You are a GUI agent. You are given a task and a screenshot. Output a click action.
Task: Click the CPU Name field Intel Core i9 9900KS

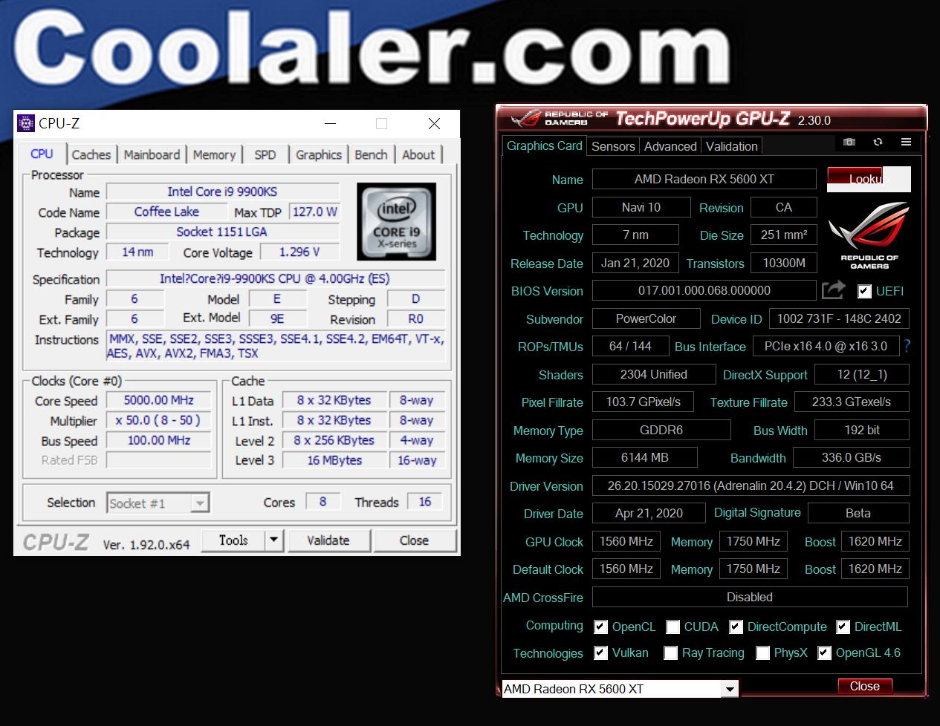point(222,192)
